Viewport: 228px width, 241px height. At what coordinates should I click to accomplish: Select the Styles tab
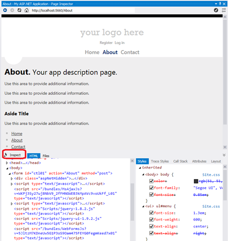click(x=142, y=161)
